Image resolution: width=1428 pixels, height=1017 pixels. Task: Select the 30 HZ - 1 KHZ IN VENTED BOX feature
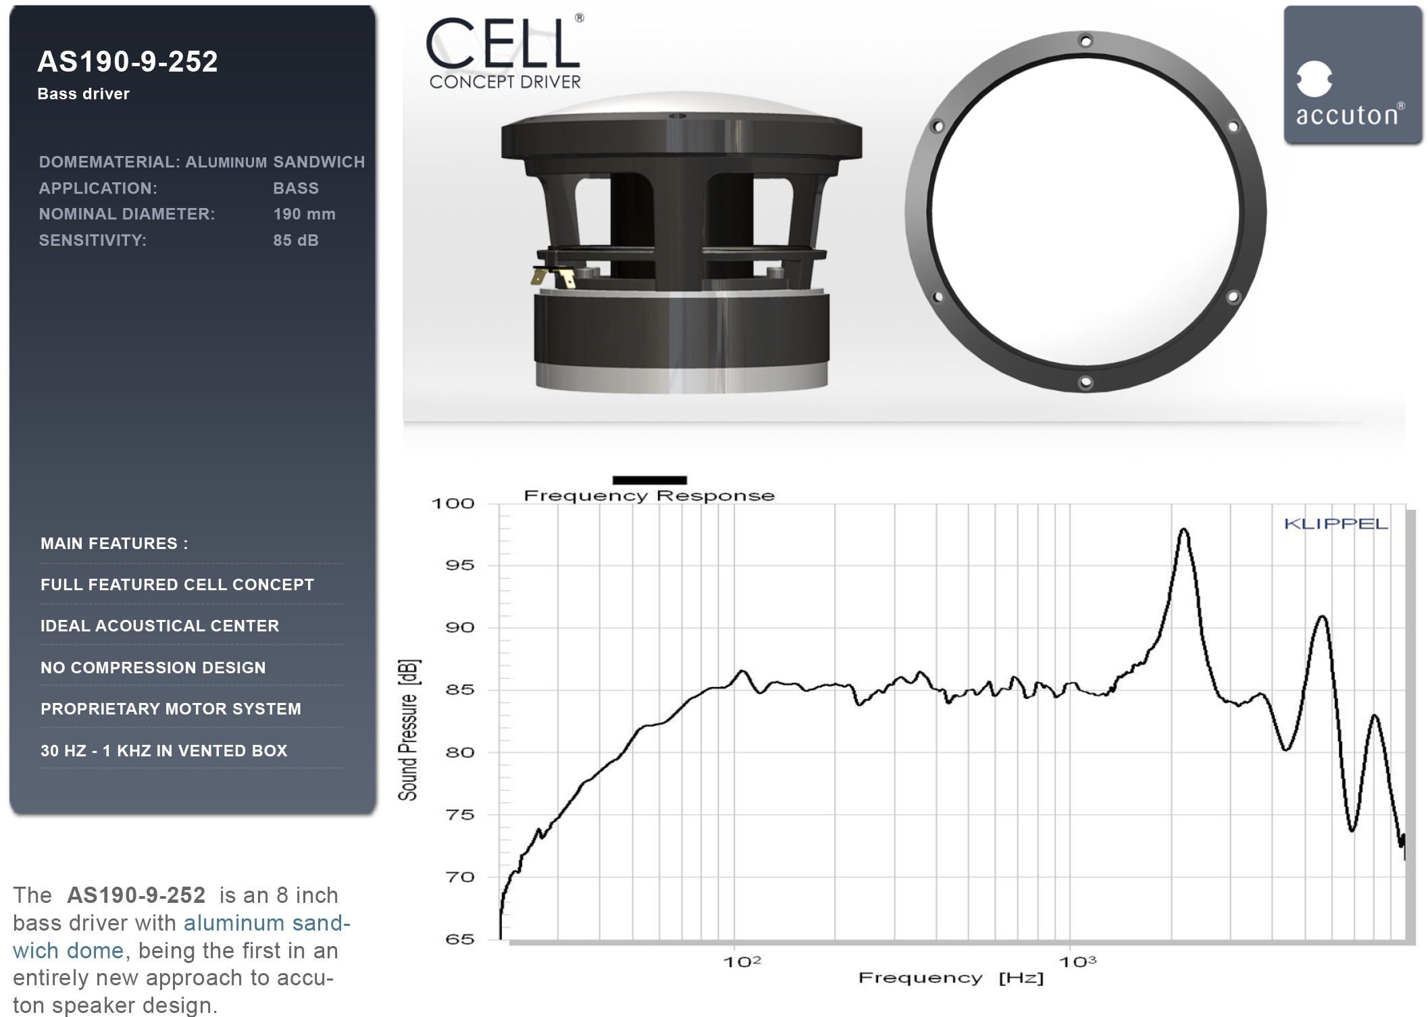(x=164, y=751)
